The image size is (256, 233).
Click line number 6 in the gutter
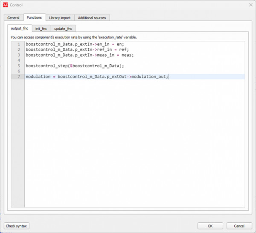pyautogui.click(x=19, y=71)
